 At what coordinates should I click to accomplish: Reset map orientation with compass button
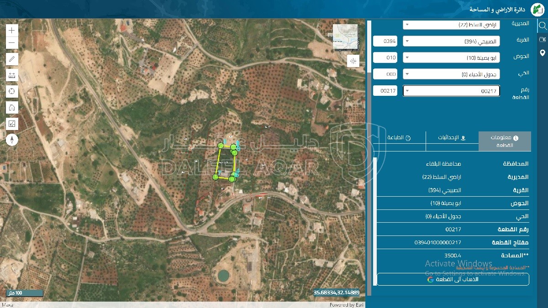pyautogui.click(x=12, y=140)
